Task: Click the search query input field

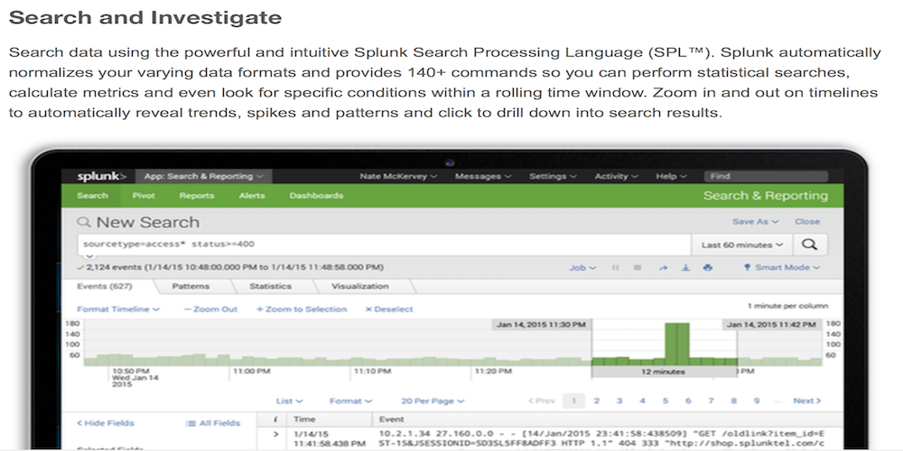Action: coord(384,244)
